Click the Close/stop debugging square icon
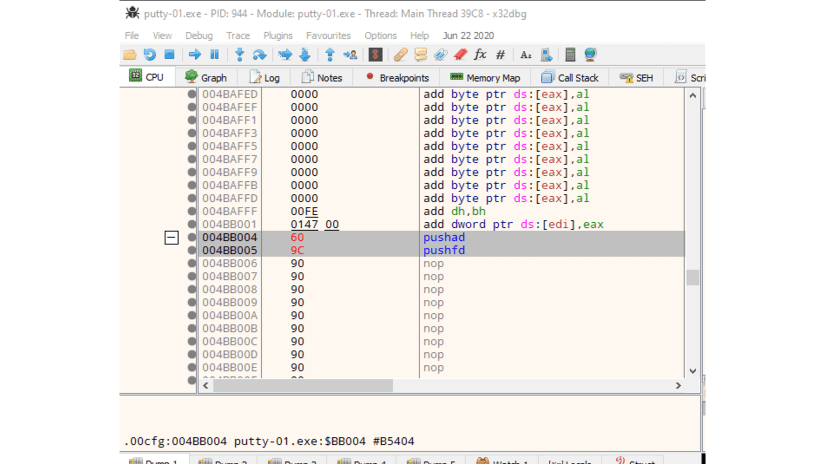This screenshot has height=464, width=825. (169, 55)
